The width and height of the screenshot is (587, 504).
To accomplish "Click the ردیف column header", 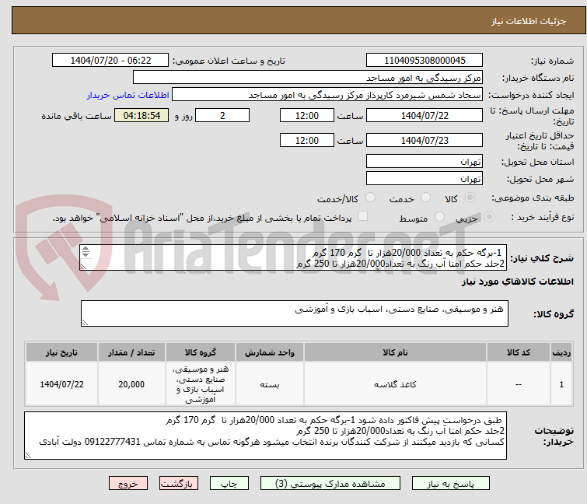I will [x=561, y=352].
